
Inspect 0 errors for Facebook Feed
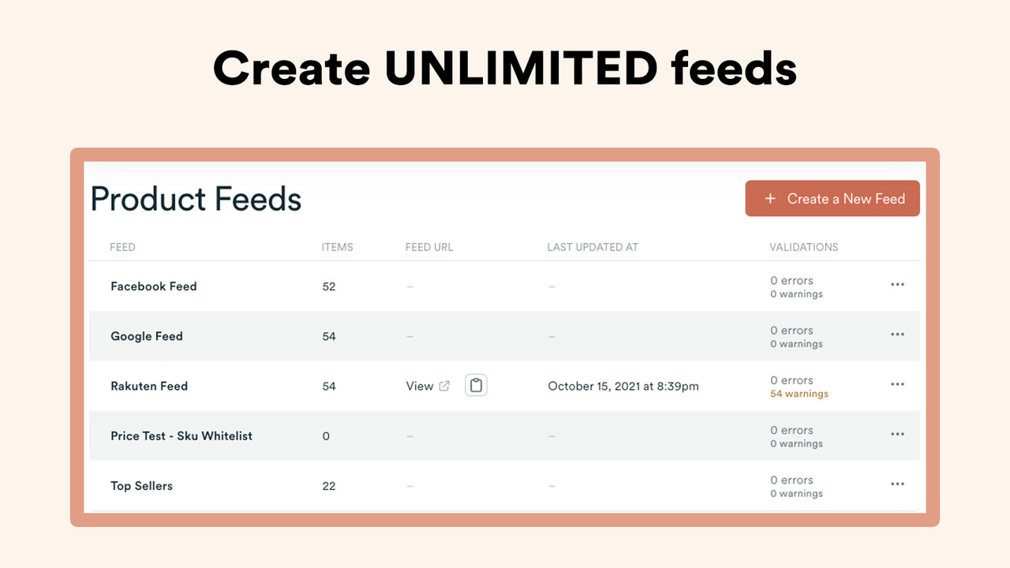tap(791, 280)
